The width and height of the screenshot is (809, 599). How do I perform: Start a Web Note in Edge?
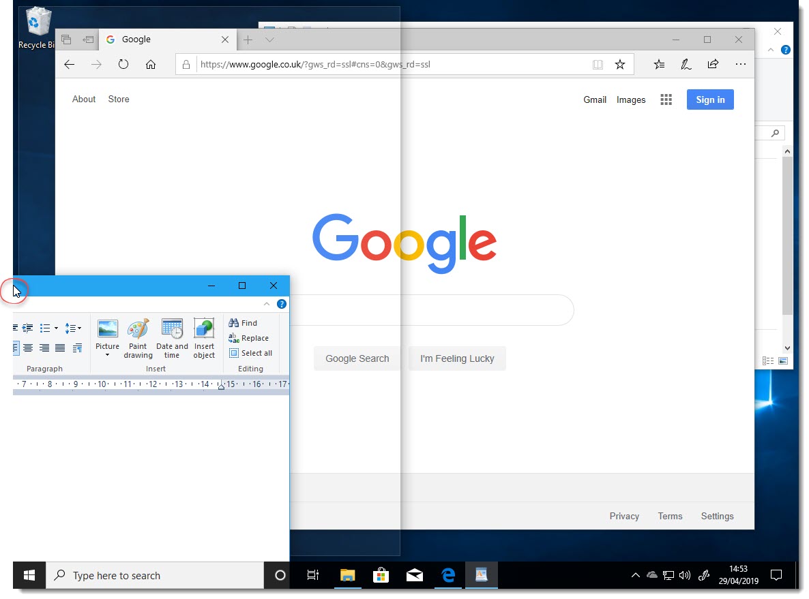click(686, 63)
